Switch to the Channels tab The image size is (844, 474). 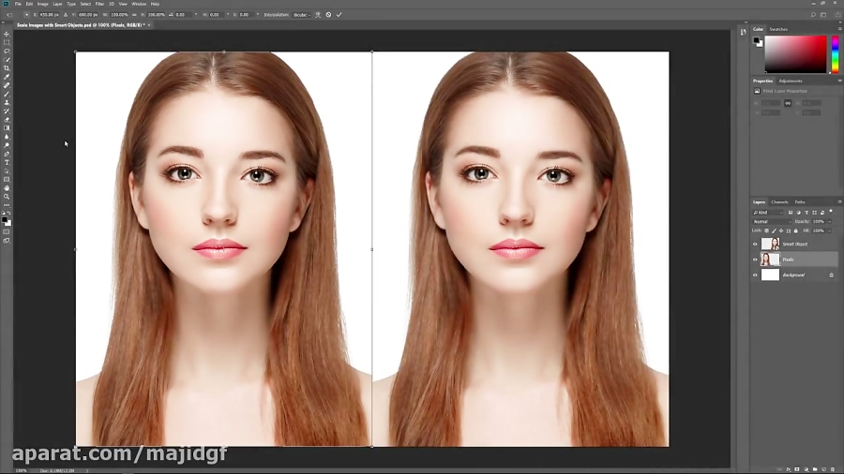pos(779,202)
